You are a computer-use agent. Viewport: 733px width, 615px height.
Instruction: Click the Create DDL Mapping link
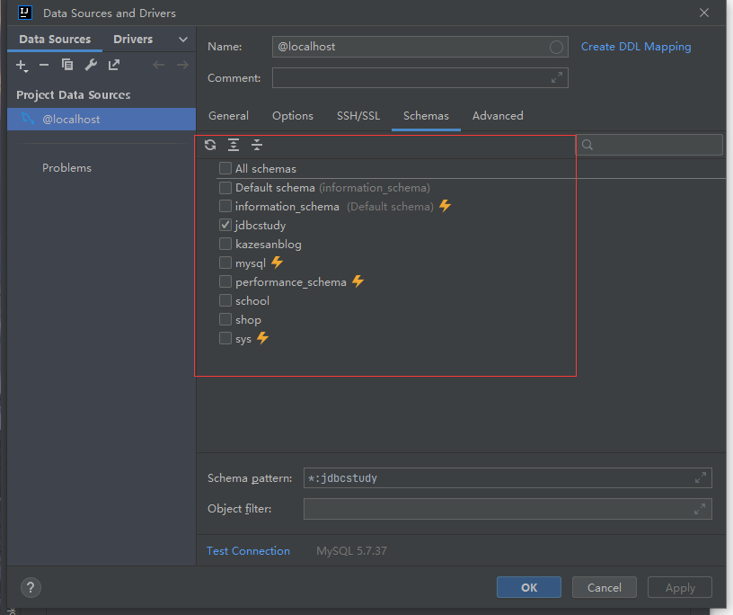(636, 47)
